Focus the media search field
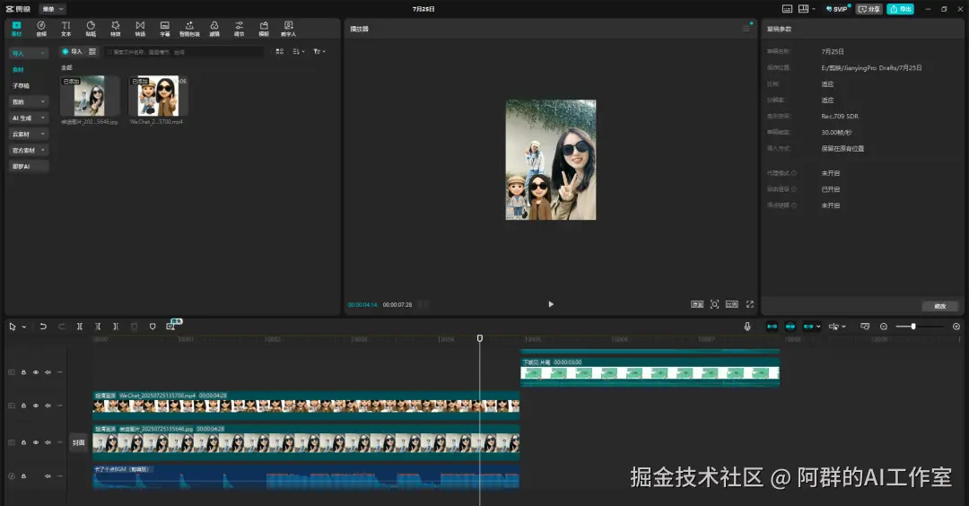 [184, 52]
